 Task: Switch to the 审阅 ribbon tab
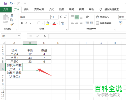71,9
